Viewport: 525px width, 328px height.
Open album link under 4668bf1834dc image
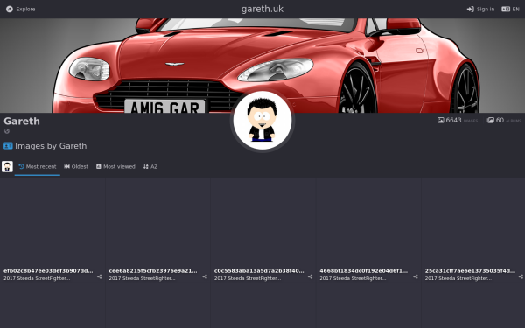(x=353, y=278)
